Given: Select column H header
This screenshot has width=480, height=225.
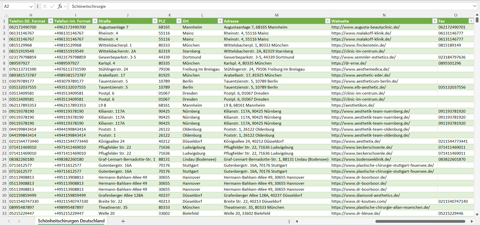Looking at the screenshot, I should 31,15.
